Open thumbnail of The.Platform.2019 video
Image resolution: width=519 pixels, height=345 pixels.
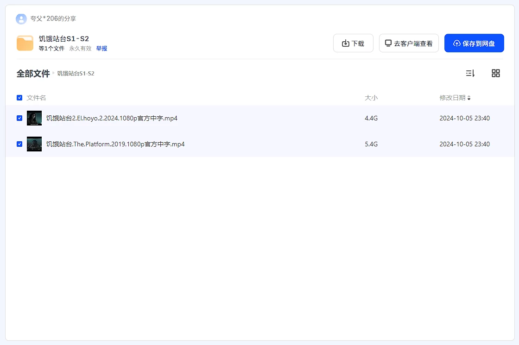pos(34,144)
